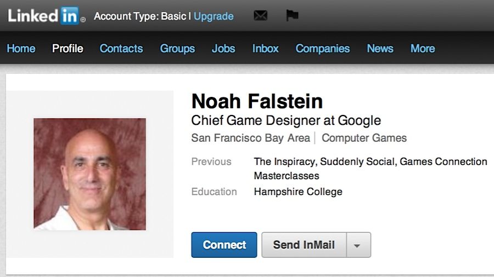The height and width of the screenshot is (277, 494).
Task: Click the Chief Game Designer at Google headline
Action: pyautogui.click(x=286, y=120)
